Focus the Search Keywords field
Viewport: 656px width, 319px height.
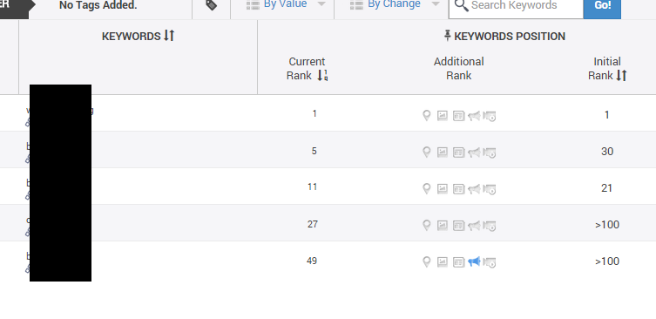pyautogui.click(x=516, y=6)
